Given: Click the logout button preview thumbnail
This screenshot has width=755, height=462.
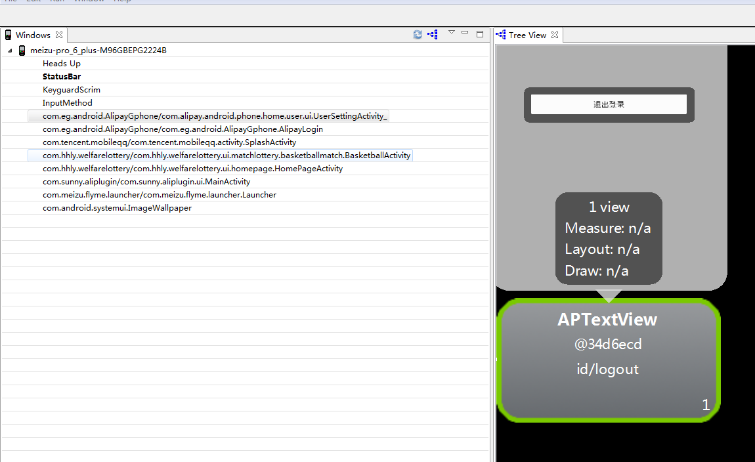Looking at the screenshot, I should [609, 104].
